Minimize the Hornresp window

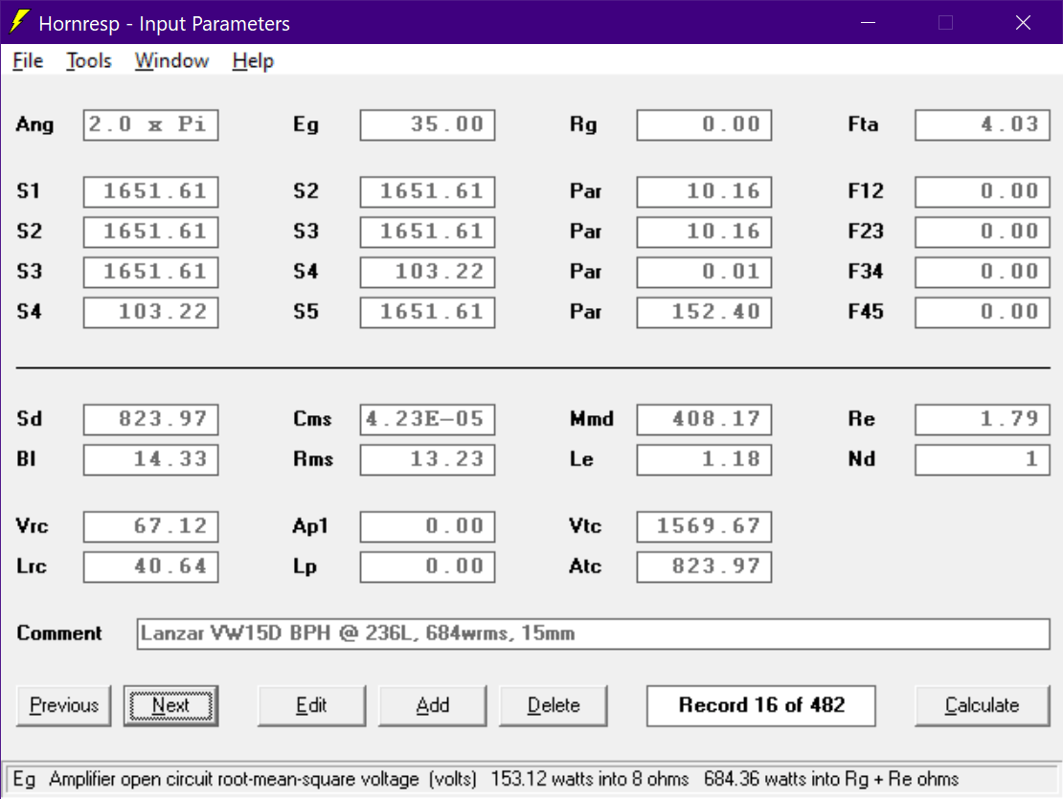868,22
